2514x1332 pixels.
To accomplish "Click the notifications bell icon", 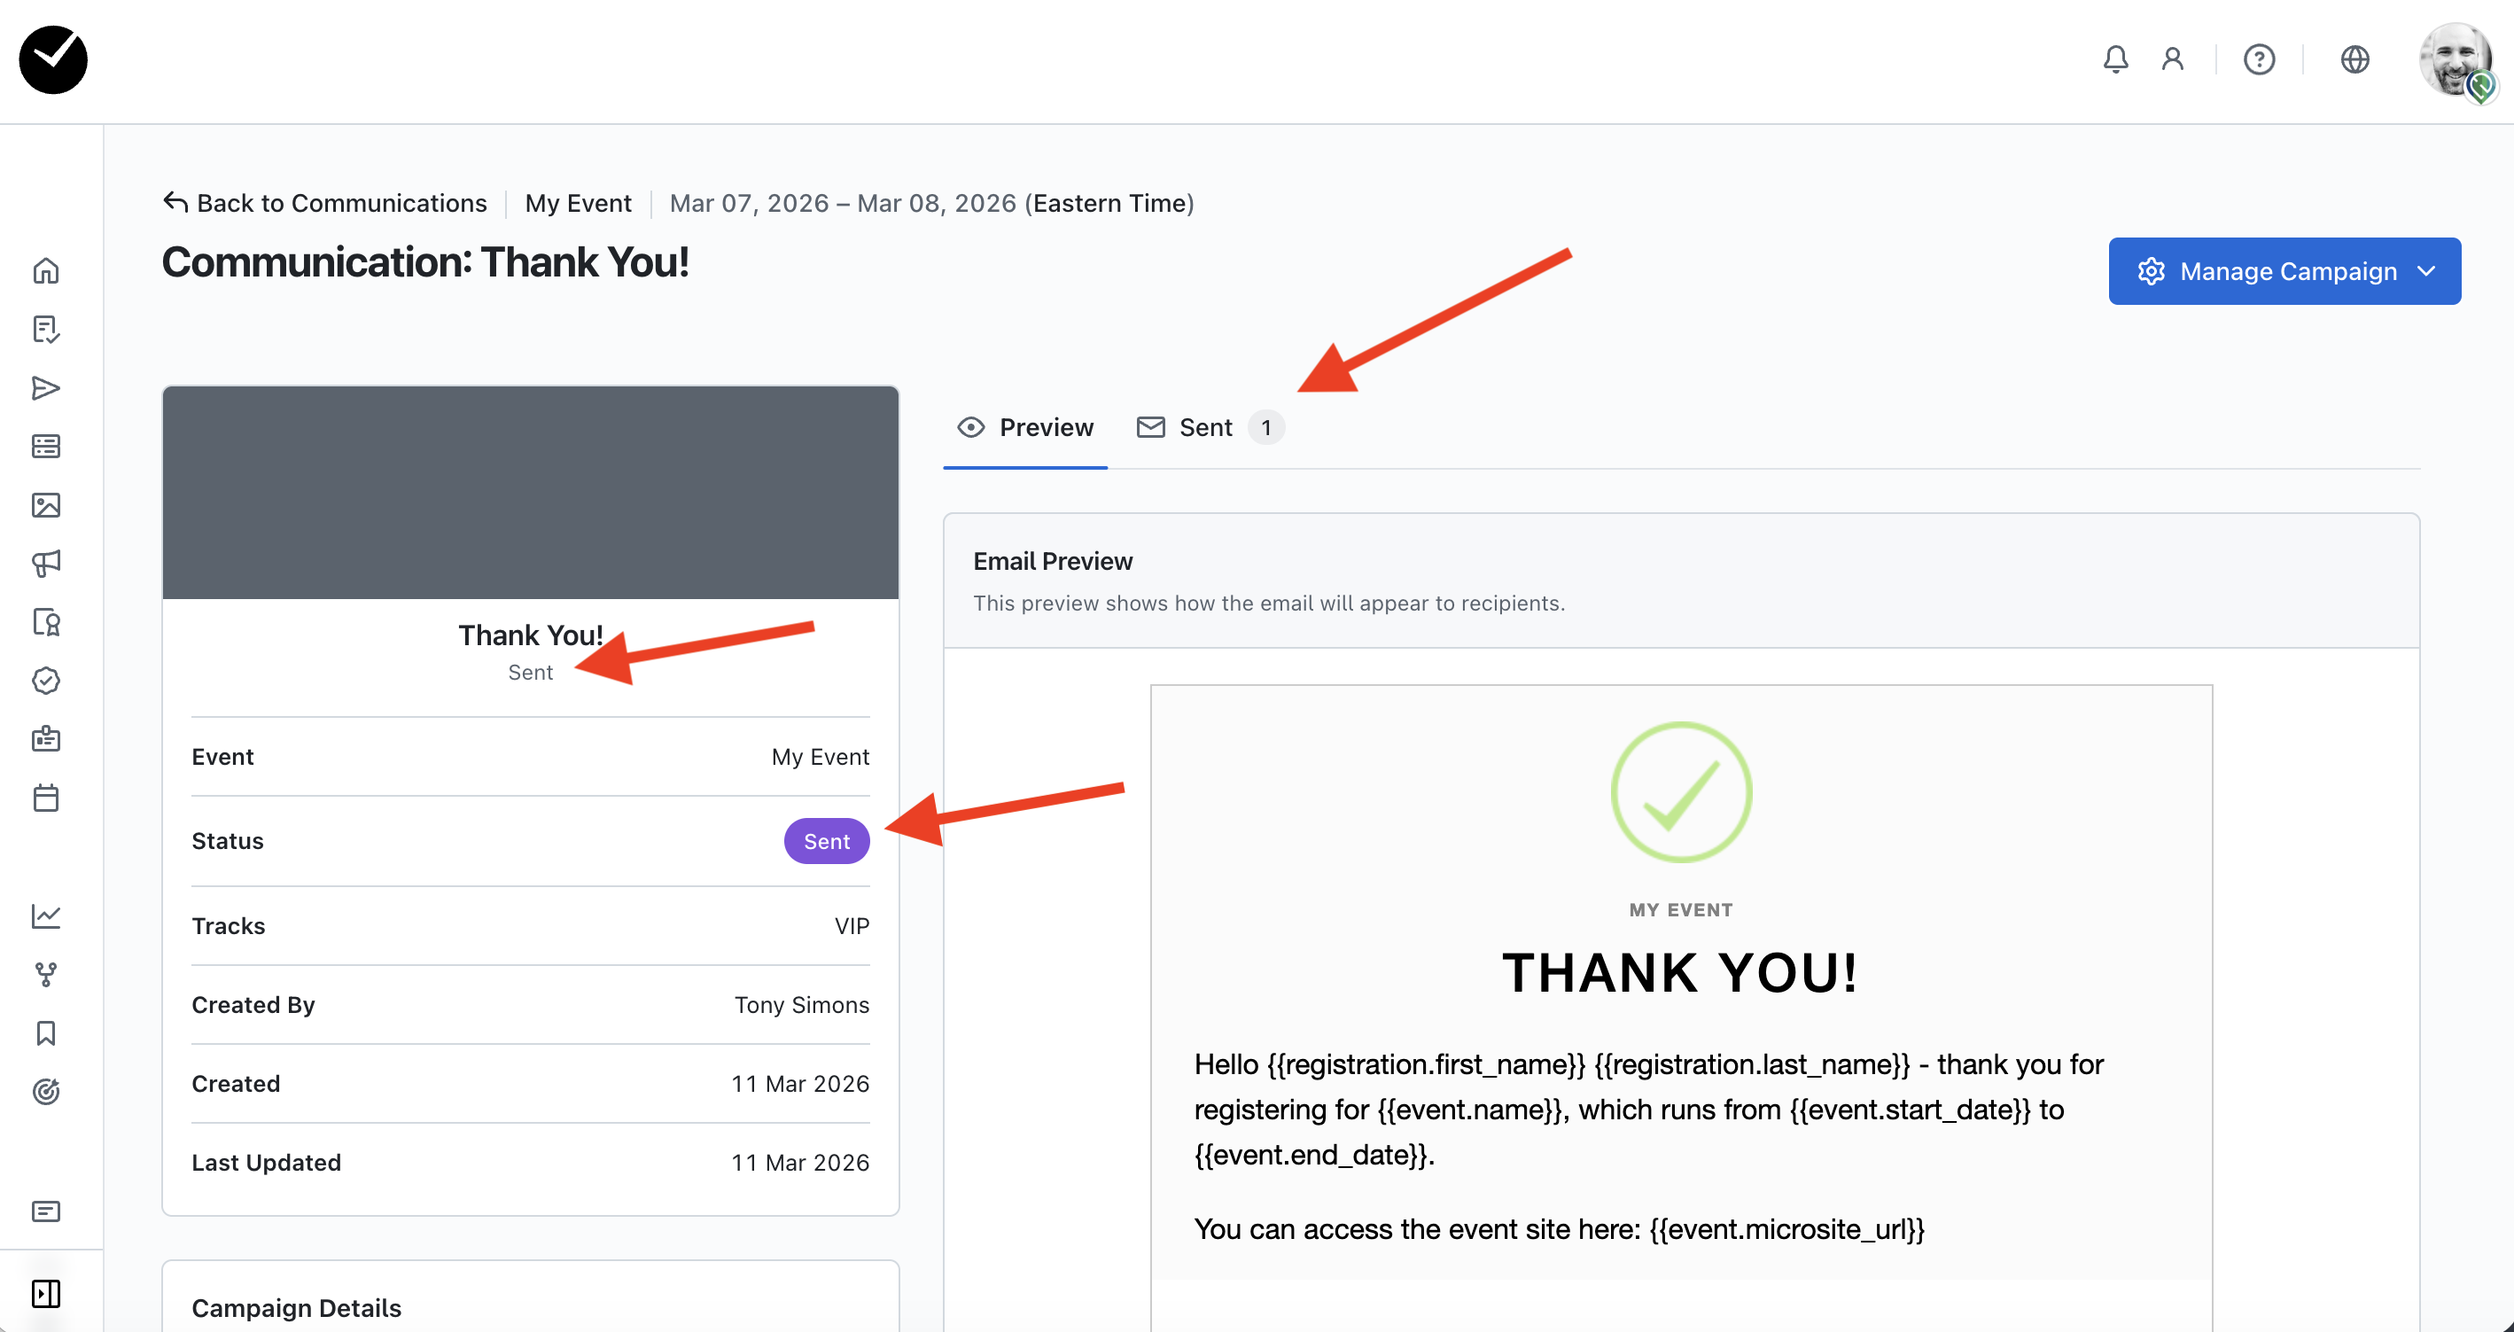I will pyautogui.click(x=2115, y=59).
